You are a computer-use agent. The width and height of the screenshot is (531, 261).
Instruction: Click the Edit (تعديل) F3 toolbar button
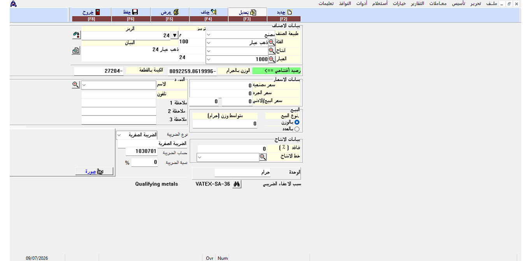tap(247, 15)
